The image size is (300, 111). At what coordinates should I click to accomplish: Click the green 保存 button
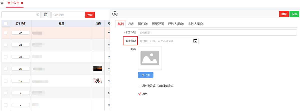click(294, 14)
